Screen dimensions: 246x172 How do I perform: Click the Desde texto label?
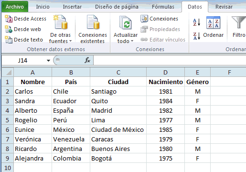pyautogui.click(x=28, y=40)
